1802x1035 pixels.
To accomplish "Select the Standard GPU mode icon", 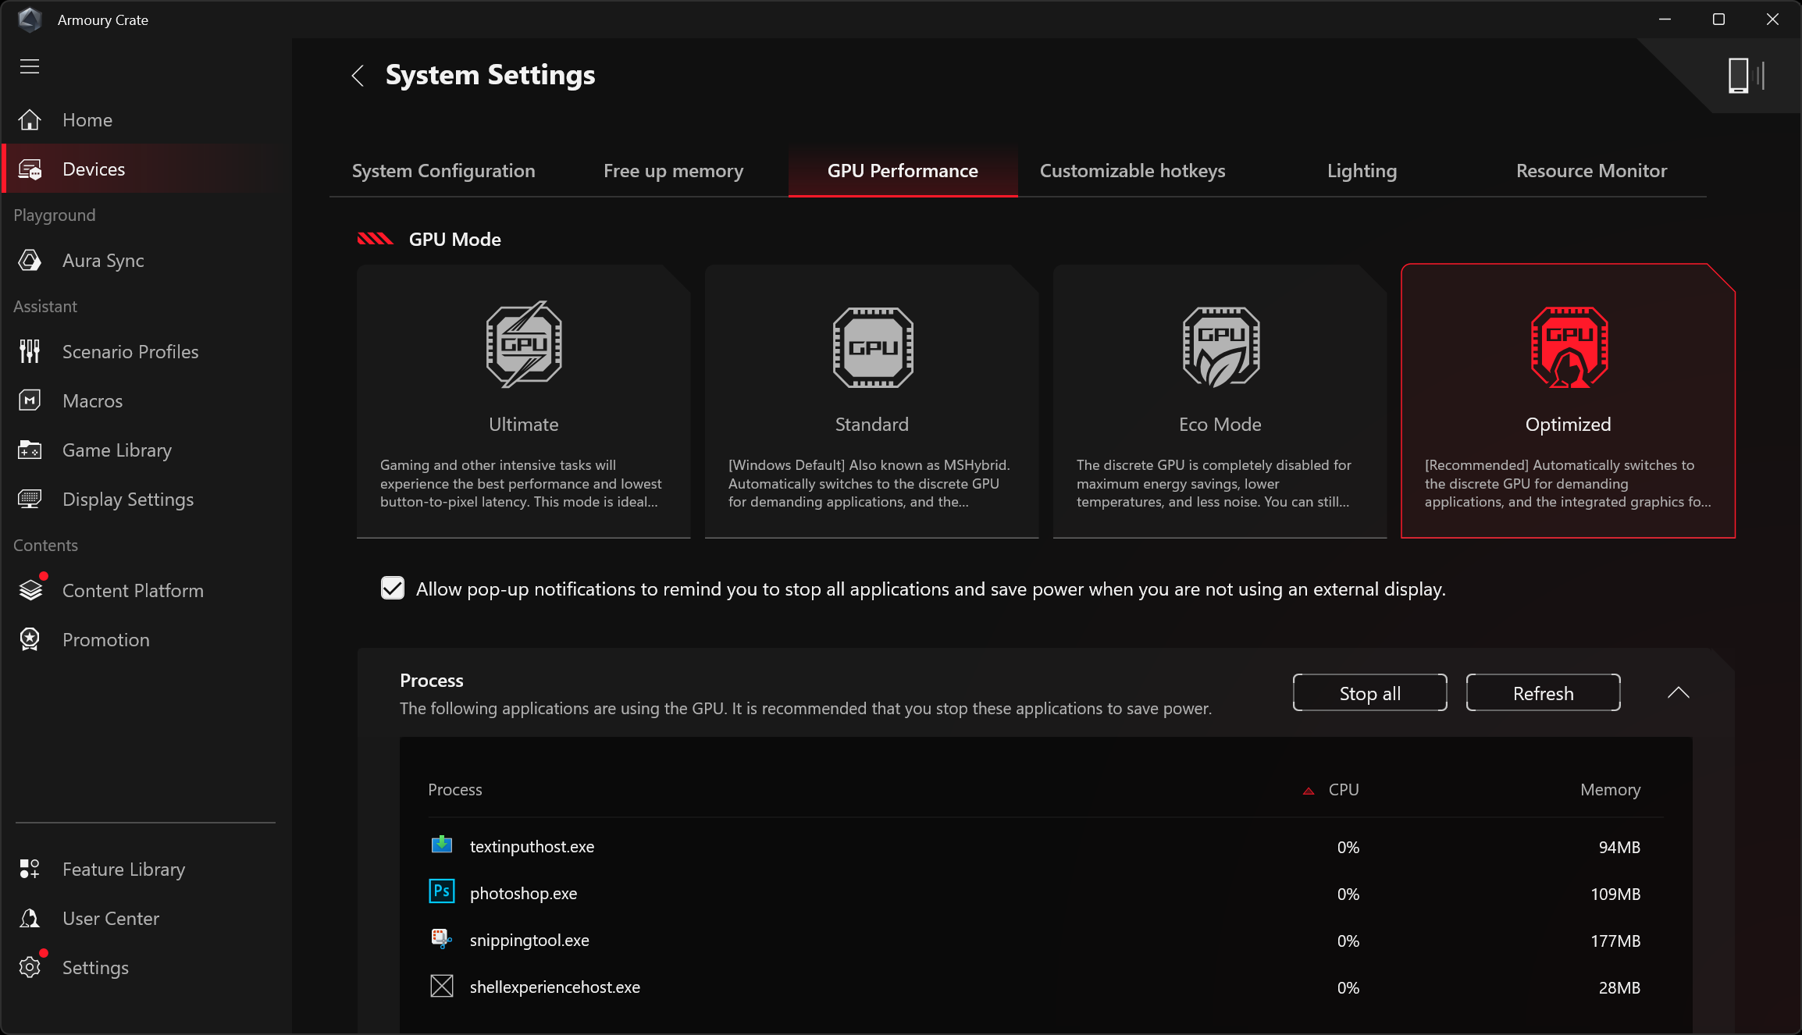I will (x=872, y=346).
